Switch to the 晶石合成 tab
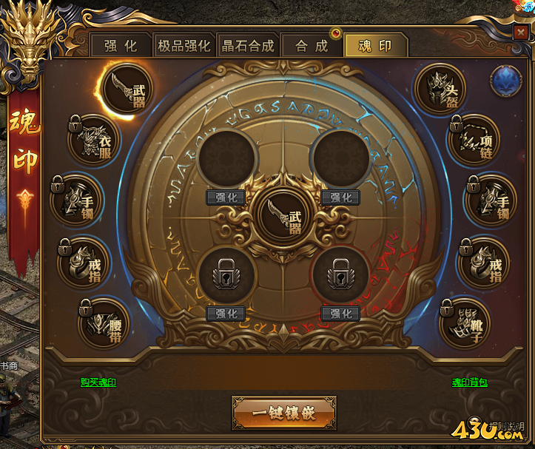 [248, 45]
